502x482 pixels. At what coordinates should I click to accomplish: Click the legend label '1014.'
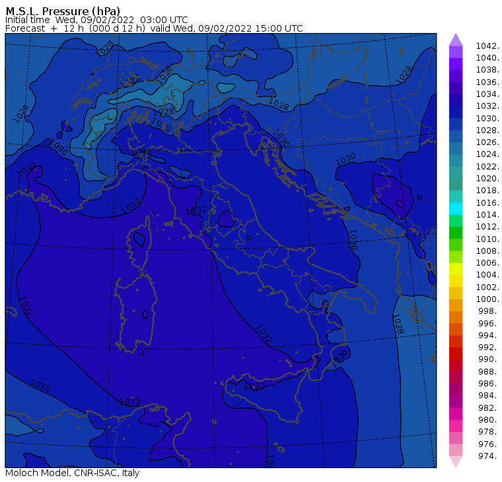point(487,215)
